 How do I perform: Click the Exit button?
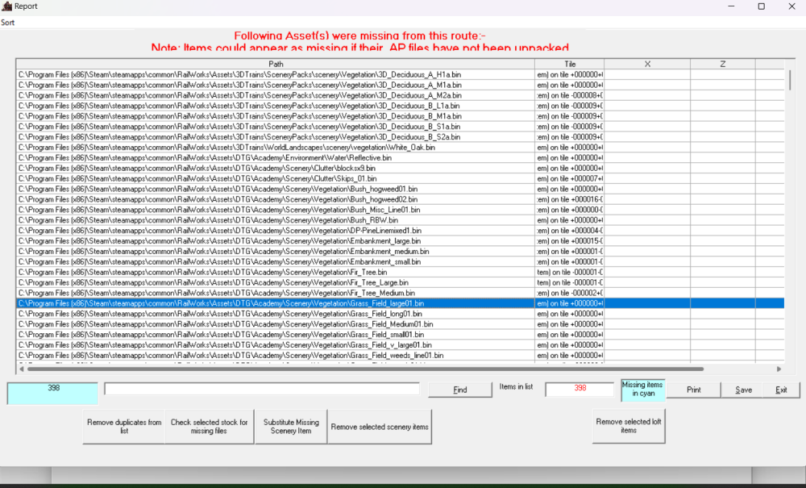click(781, 390)
